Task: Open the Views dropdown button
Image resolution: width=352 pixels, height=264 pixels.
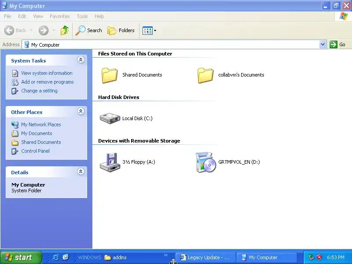Action: (149, 30)
